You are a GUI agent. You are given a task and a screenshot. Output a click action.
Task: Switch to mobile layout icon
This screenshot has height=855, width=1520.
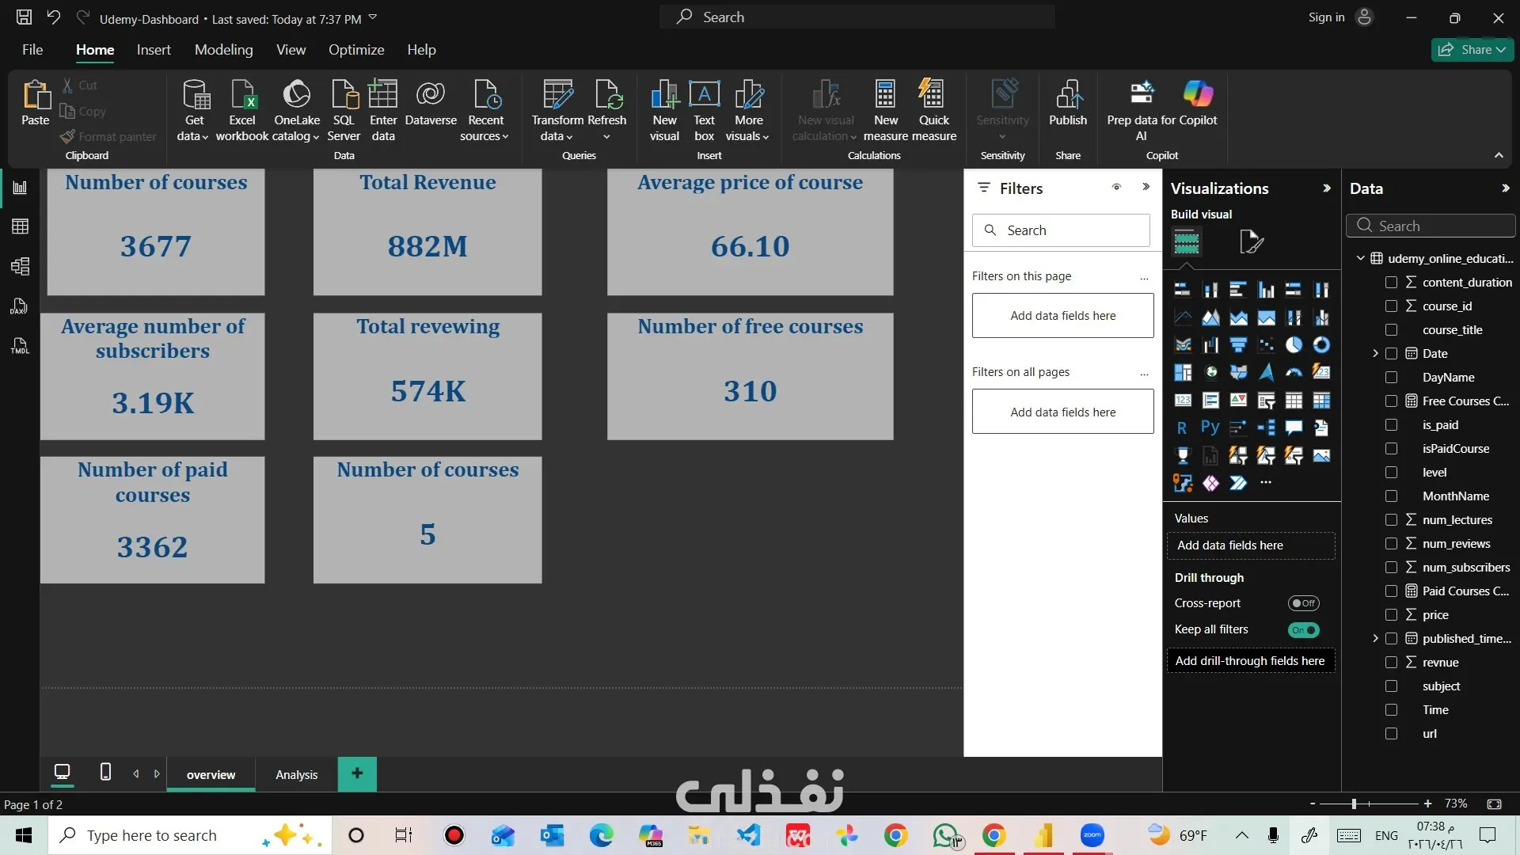click(105, 772)
